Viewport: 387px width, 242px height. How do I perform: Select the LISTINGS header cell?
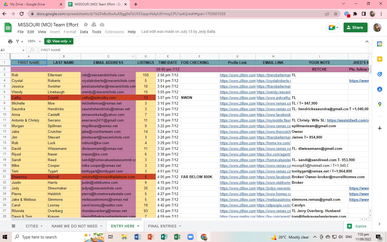click(146, 63)
